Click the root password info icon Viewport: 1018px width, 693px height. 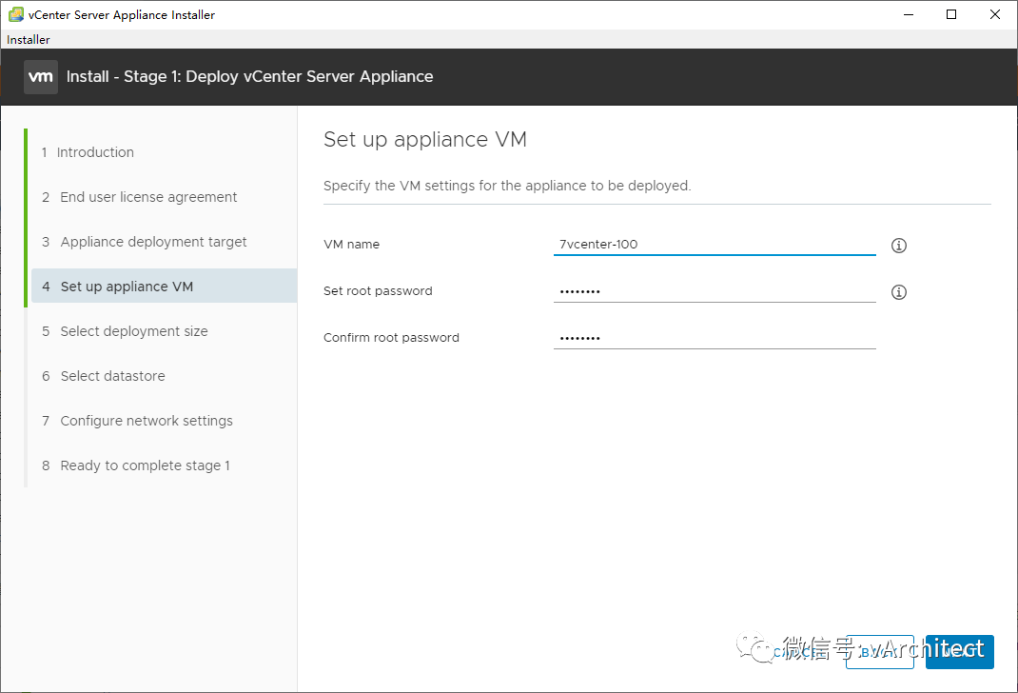tap(899, 292)
